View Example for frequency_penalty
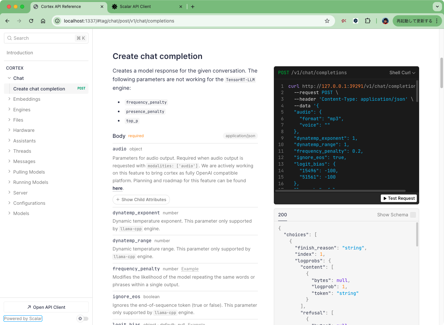 (190, 269)
